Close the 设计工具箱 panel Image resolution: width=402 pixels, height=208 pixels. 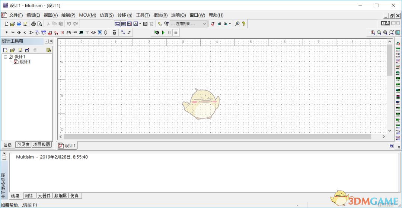tap(51, 41)
